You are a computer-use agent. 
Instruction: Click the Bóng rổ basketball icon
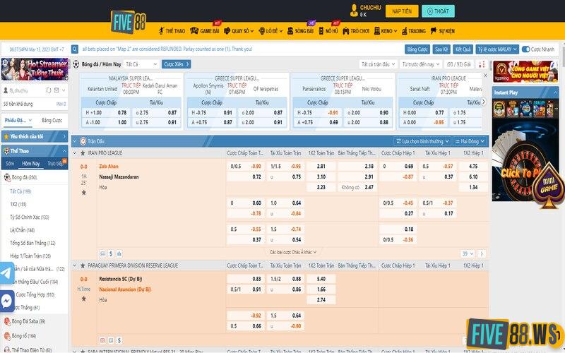pyautogui.click(x=7, y=336)
